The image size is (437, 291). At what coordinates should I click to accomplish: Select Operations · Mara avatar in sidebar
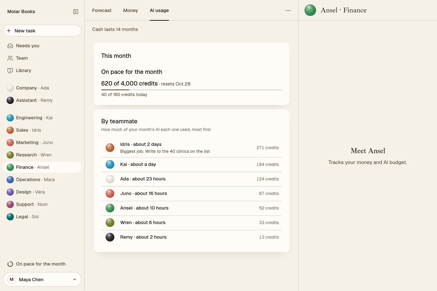(x=10, y=180)
